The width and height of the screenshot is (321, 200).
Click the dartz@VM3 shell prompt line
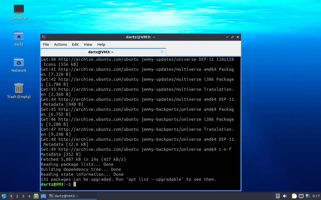pos(58,184)
